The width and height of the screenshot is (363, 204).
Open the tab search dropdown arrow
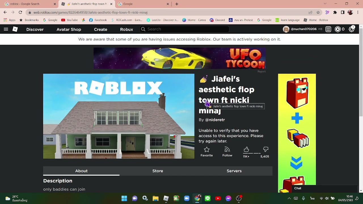coord(325,4)
